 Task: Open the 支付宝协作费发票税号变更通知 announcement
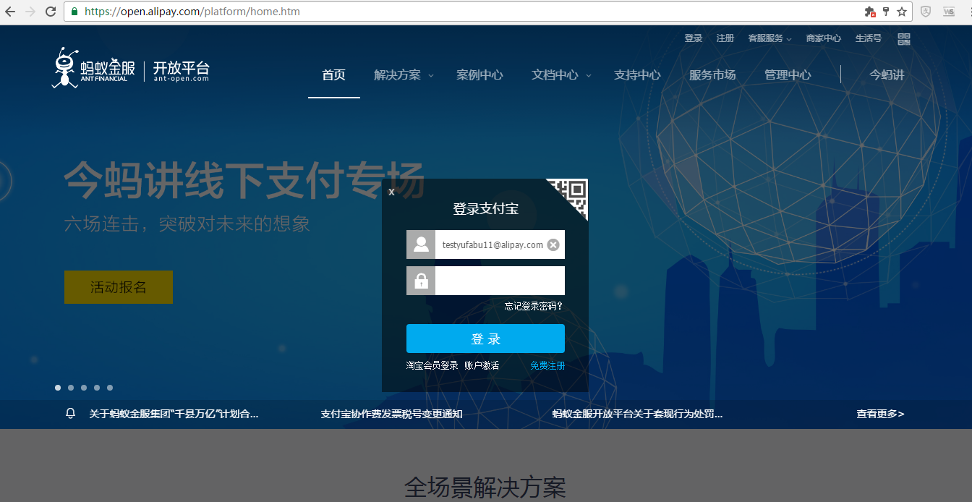point(392,414)
